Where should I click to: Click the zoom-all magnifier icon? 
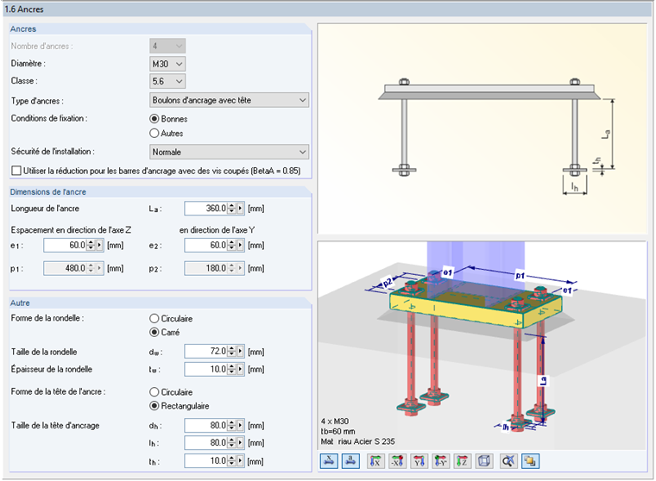508,461
